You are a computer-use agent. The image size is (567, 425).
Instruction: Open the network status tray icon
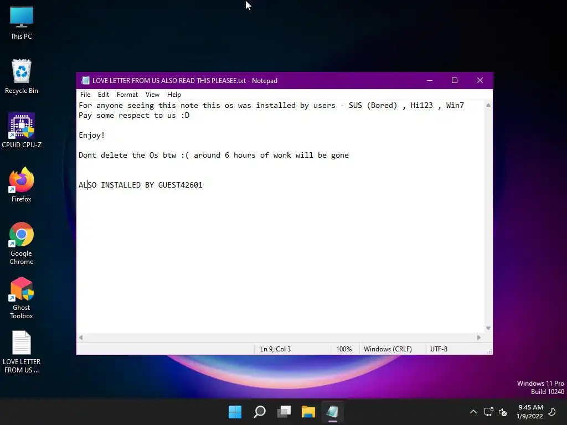[x=488, y=412]
